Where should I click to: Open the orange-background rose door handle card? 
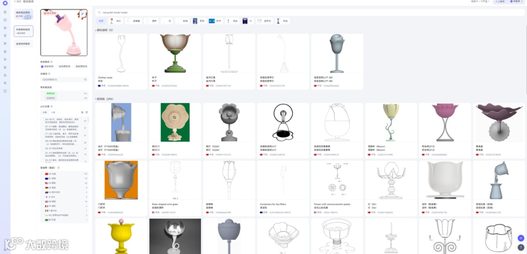click(x=122, y=188)
